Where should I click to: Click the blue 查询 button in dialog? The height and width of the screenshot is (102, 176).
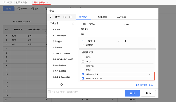[x=132, y=93]
